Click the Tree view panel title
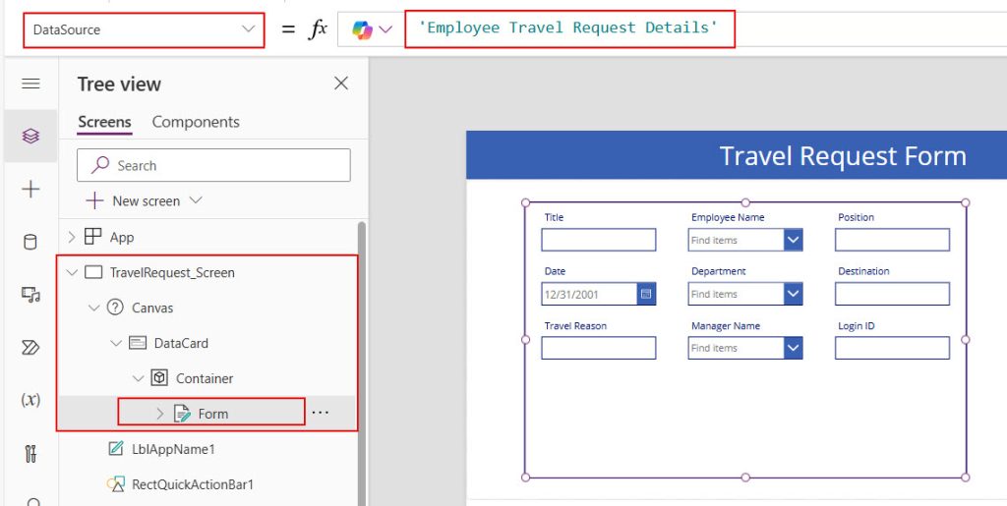 [x=119, y=84]
